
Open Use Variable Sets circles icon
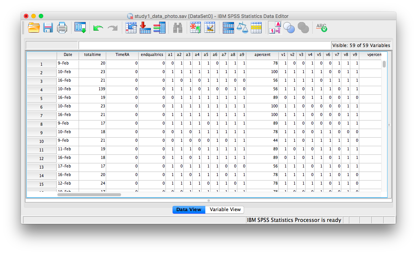(289, 28)
